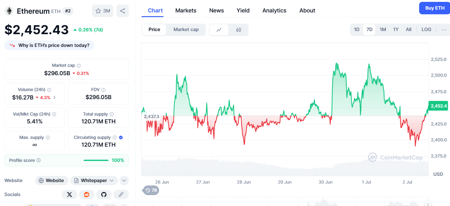Open Ethereum's Reddit social link
450x206 pixels.
click(87, 195)
